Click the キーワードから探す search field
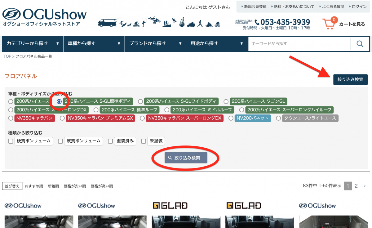372x228 pixels. pyautogui.click(x=299, y=44)
